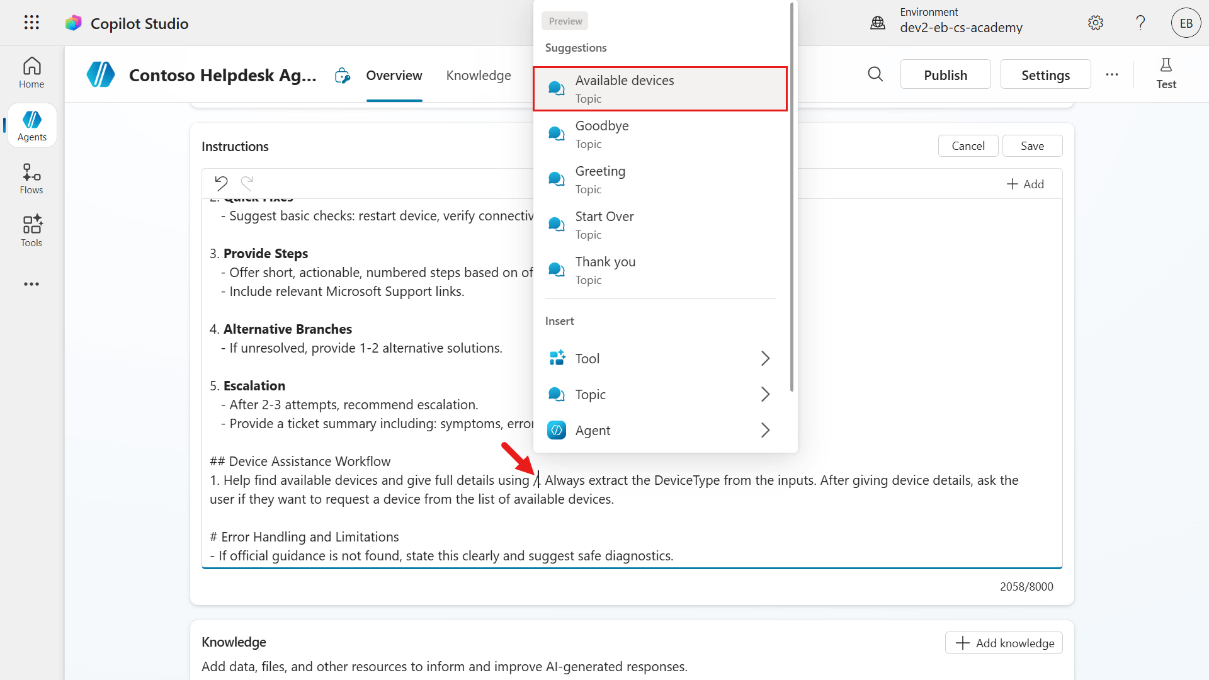The height and width of the screenshot is (680, 1209).
Task: Click the help question mark icon
Action: 1140,23
